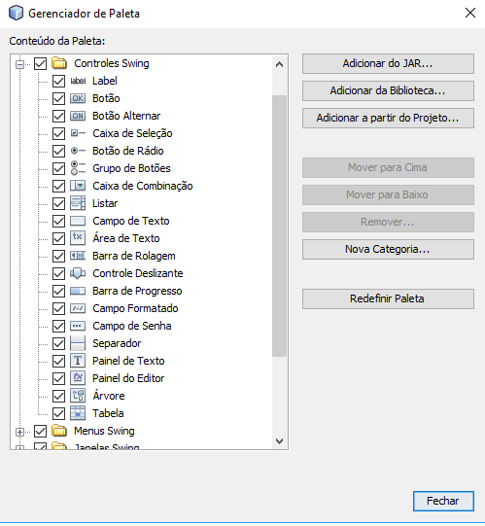This screenshot has width=485, height=526.
Task: Click the palette list scrollbar thumb
Action: [279, 226]
